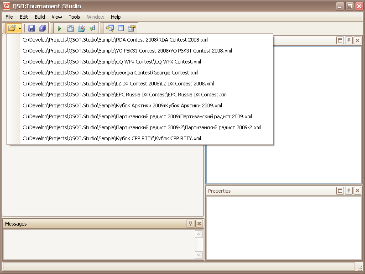The height and width of the screenshot is (274, 365).
Task: Toggle the Messages panel auto-hide pin
Action: coord(190,223)
